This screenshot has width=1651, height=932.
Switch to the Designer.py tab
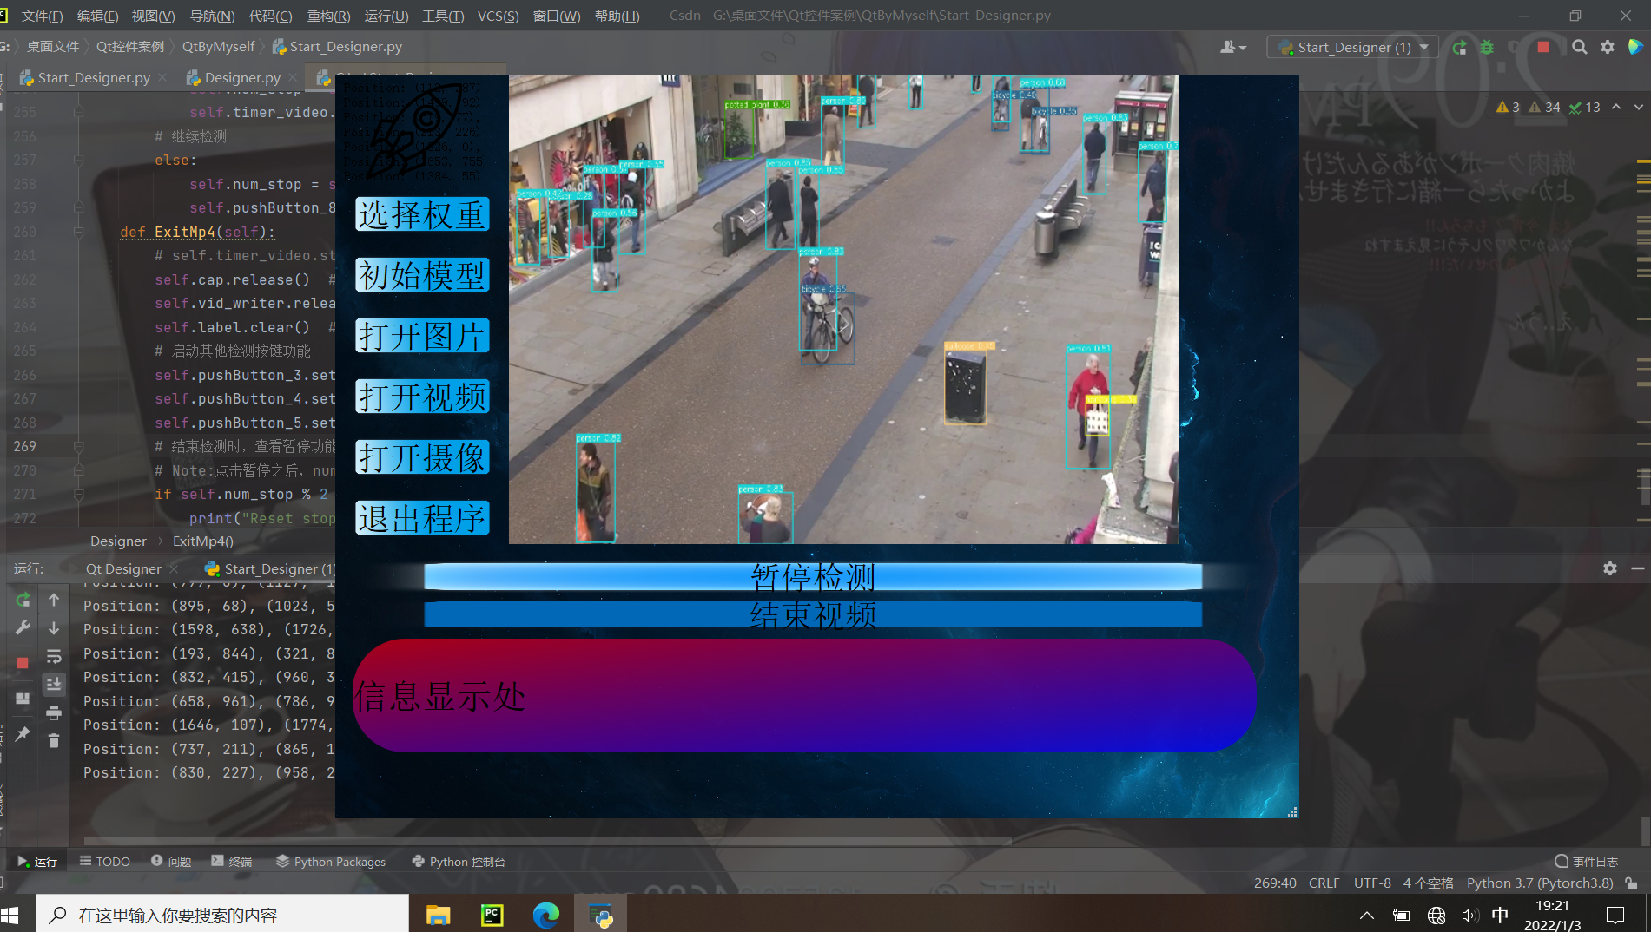tap(241, 77)
